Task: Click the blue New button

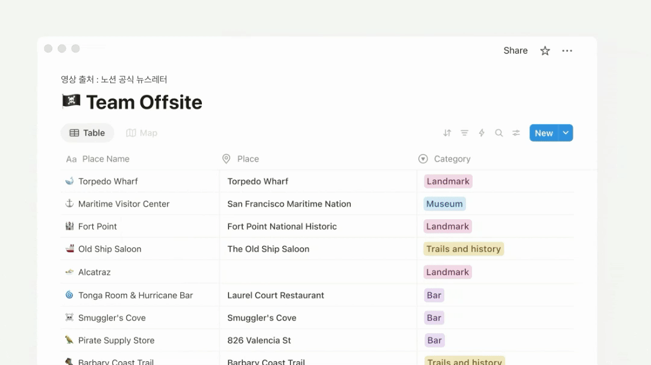Action: 543,133
